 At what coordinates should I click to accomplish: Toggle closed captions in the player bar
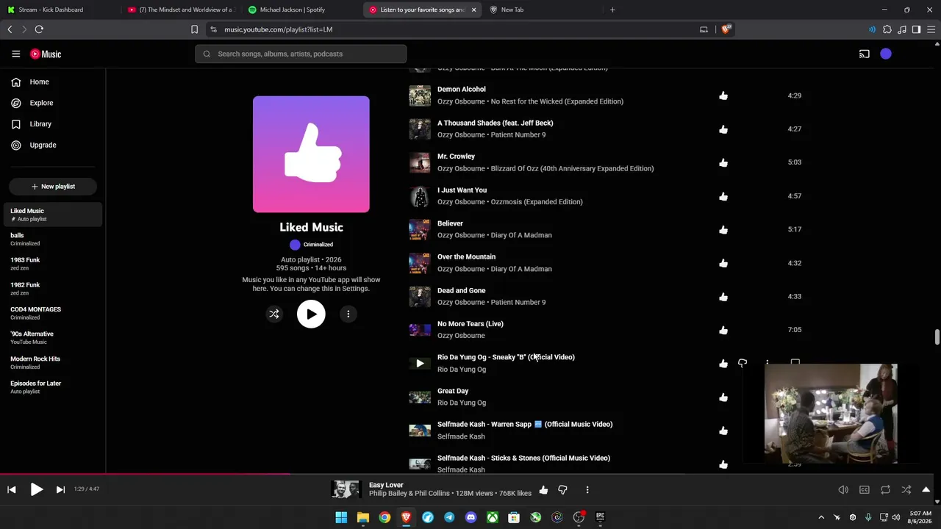click(x=865, y=490)
